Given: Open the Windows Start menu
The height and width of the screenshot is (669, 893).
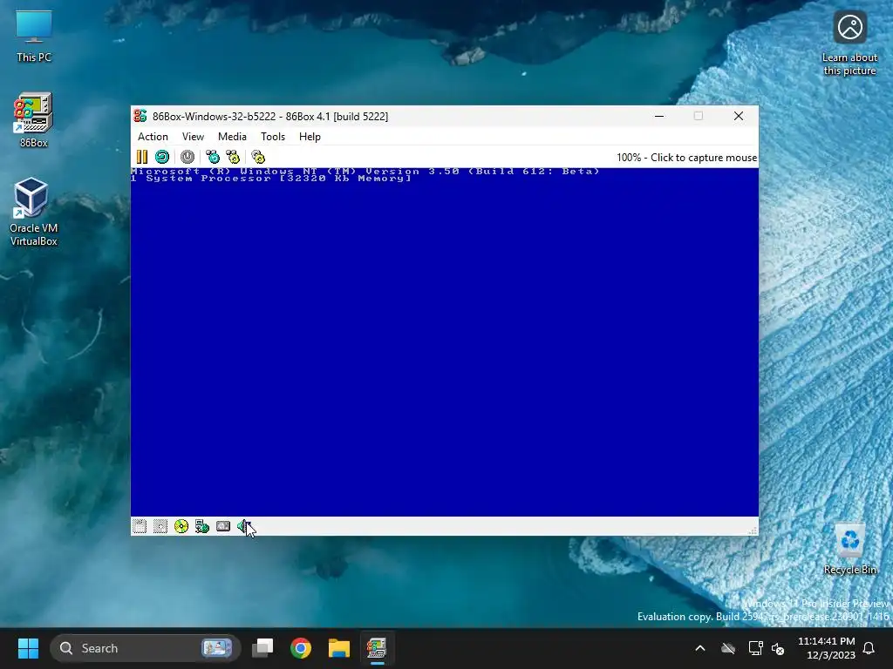Looking at the screenshot, I should click(x=28, y=648).
